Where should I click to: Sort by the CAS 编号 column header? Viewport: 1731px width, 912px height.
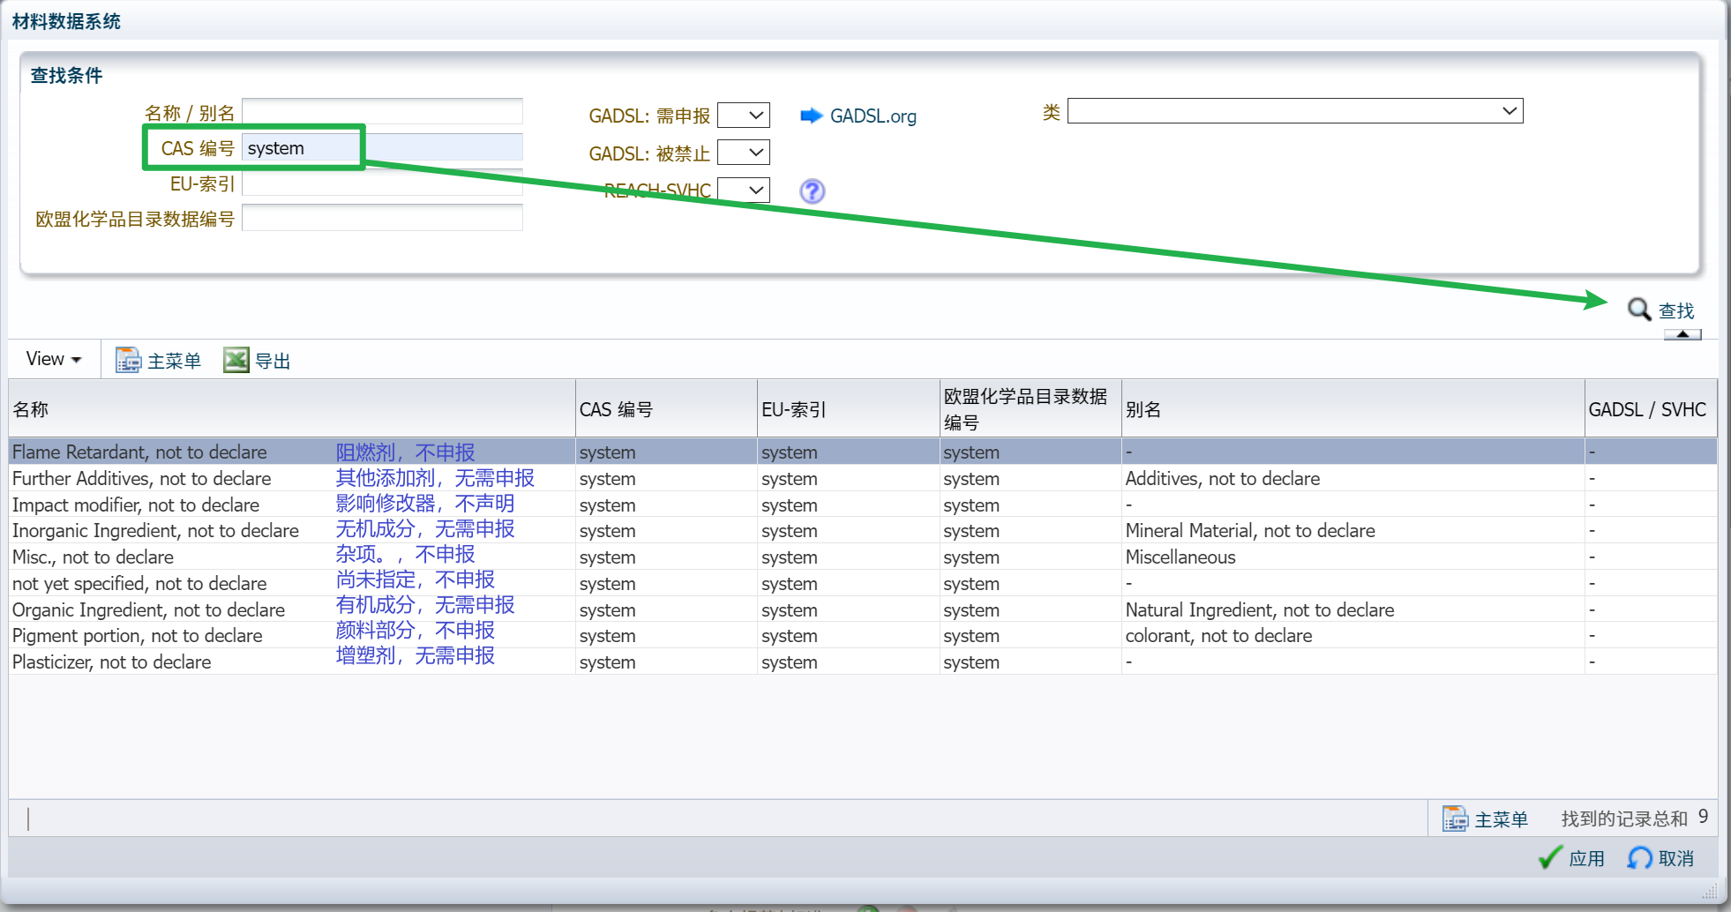point(666,409)
